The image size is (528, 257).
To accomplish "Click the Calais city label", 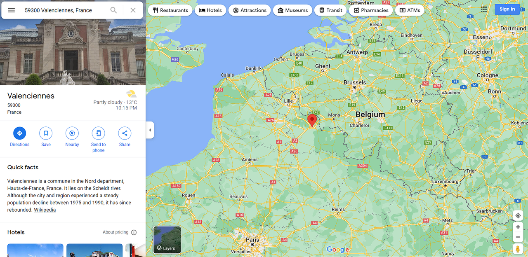I will 227,75.
